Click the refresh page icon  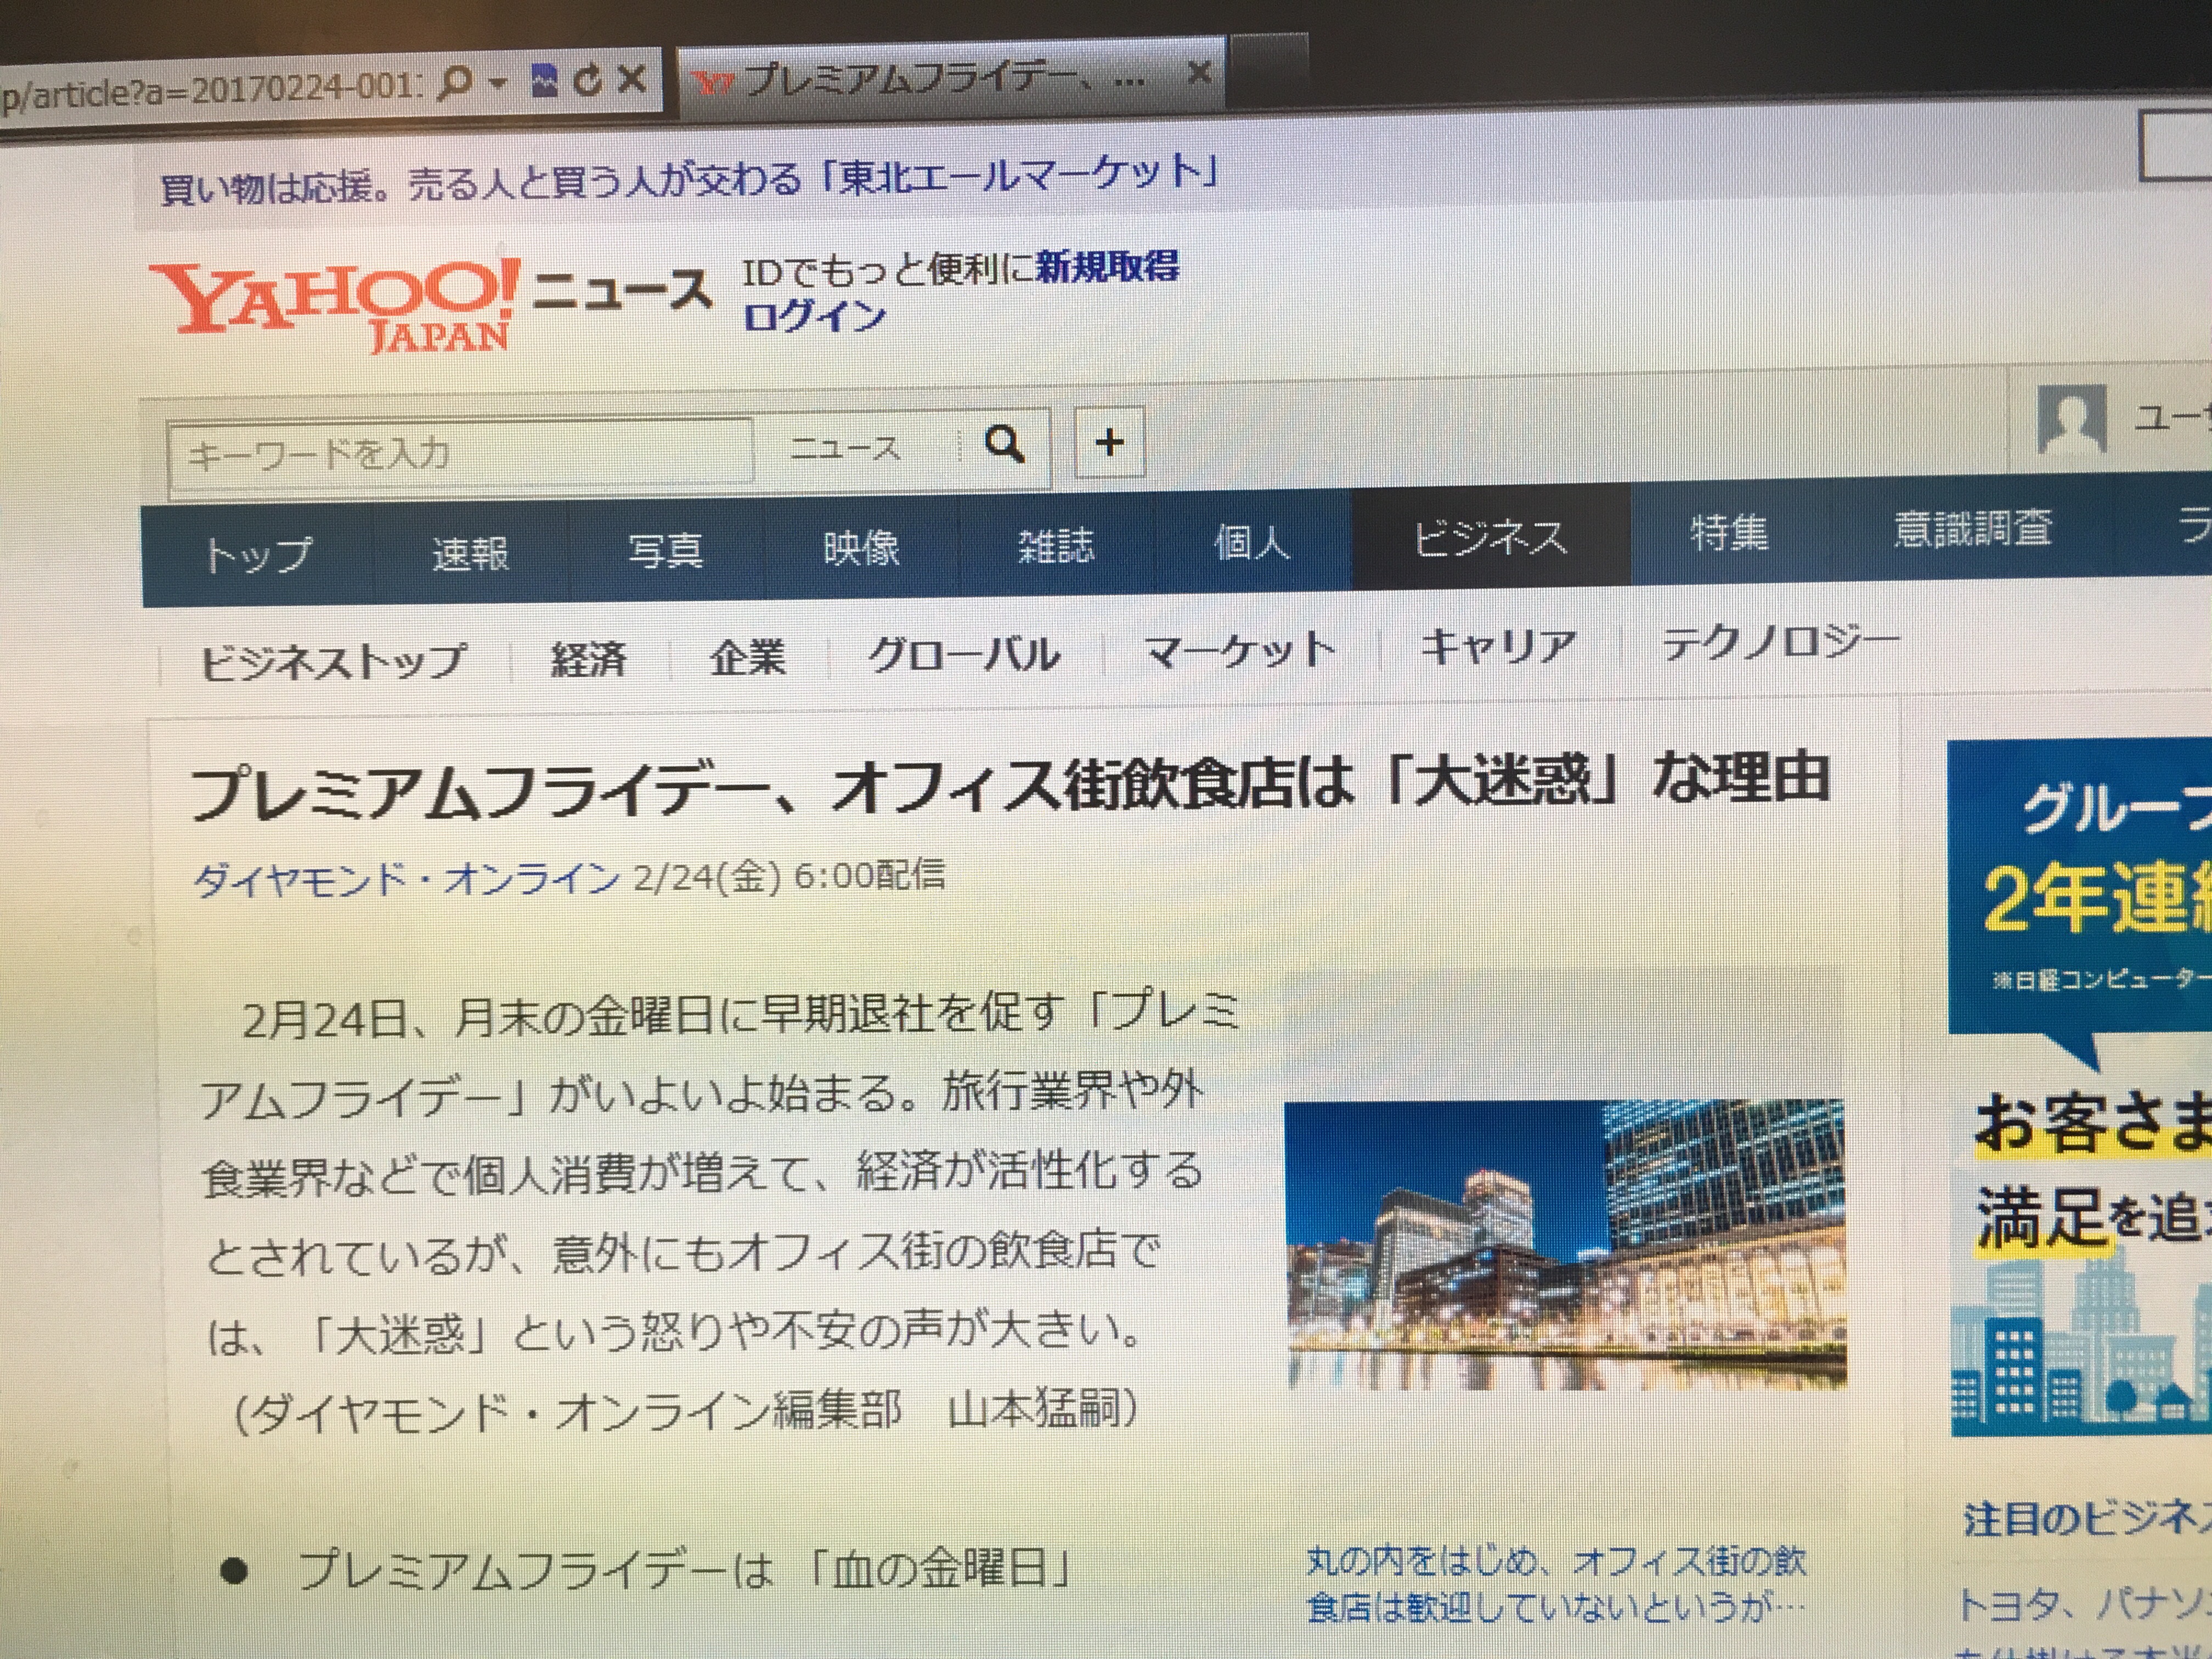(x=588, y=80)
